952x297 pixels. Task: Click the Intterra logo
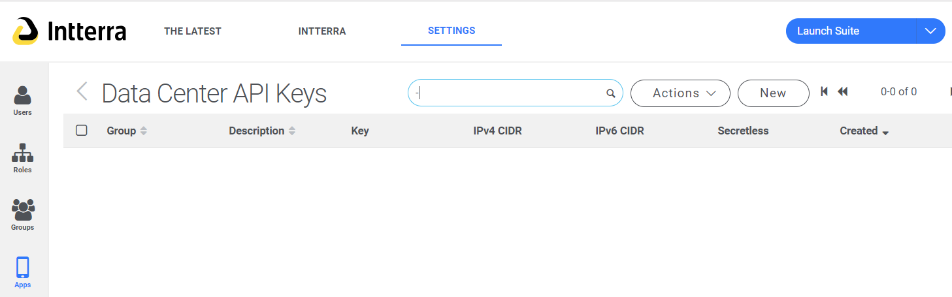coord(69,31)
